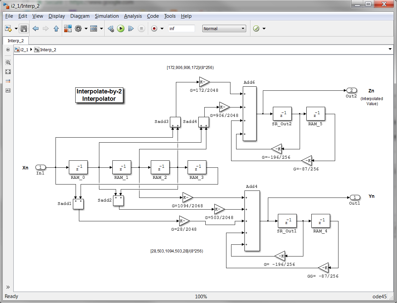Image resolution: width=397 pixels, height=303 pixels.
Task: Click i2_1 in the breadcrumb path
Action: [22, 50]
